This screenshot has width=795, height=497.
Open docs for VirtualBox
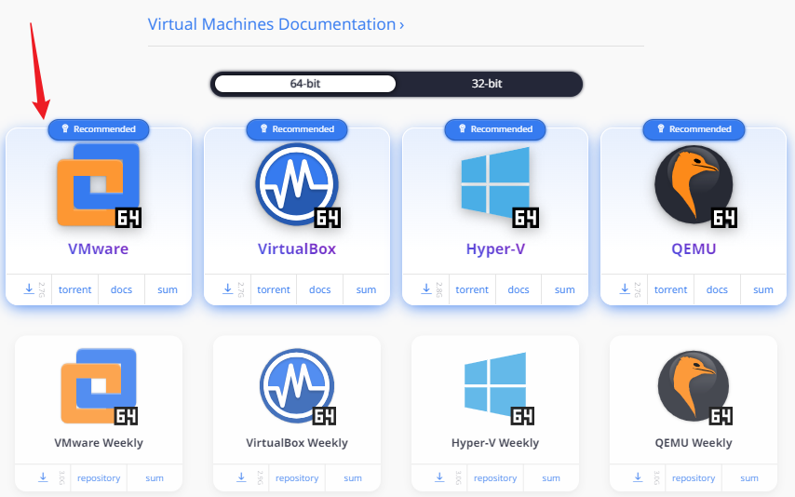point(320,289)
